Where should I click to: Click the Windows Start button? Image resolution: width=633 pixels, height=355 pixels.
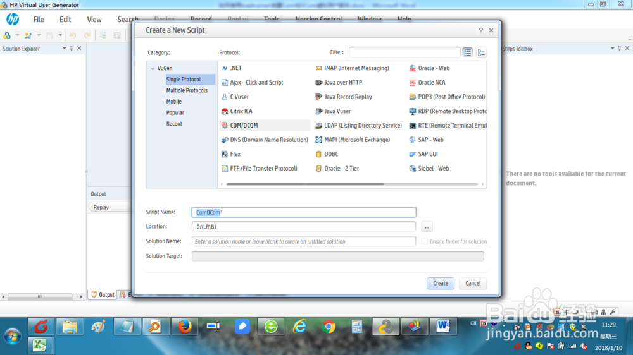[12, 337]
